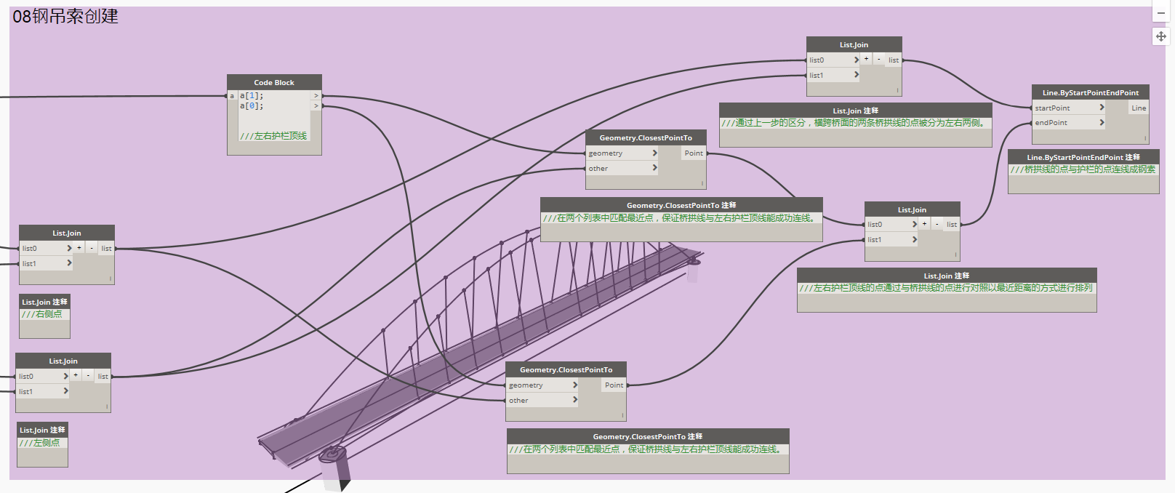Open other port chevron on lower Geometry.ClosestPointTo

click(574, 400)
